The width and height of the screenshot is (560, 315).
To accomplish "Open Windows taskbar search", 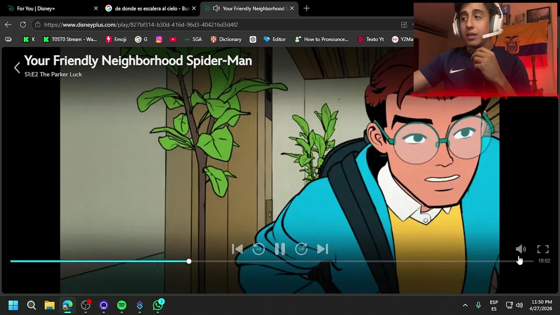I will 31,305.
